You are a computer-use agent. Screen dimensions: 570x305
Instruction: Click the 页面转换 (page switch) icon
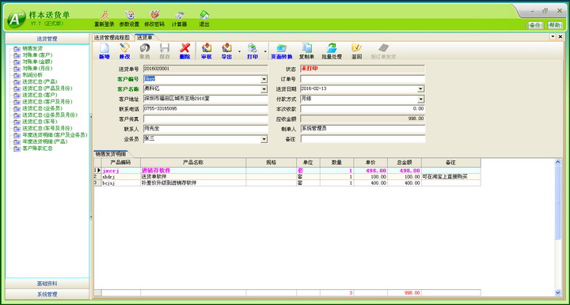pos(282,51)
